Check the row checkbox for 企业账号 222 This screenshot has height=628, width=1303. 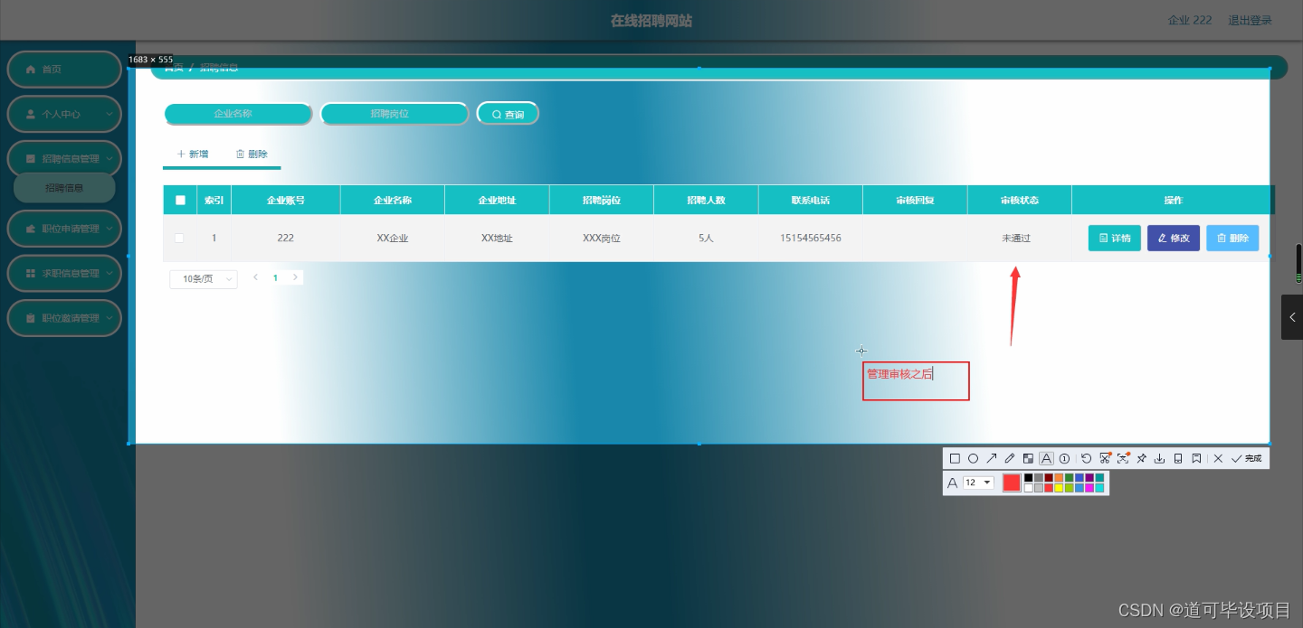[179, 238]
